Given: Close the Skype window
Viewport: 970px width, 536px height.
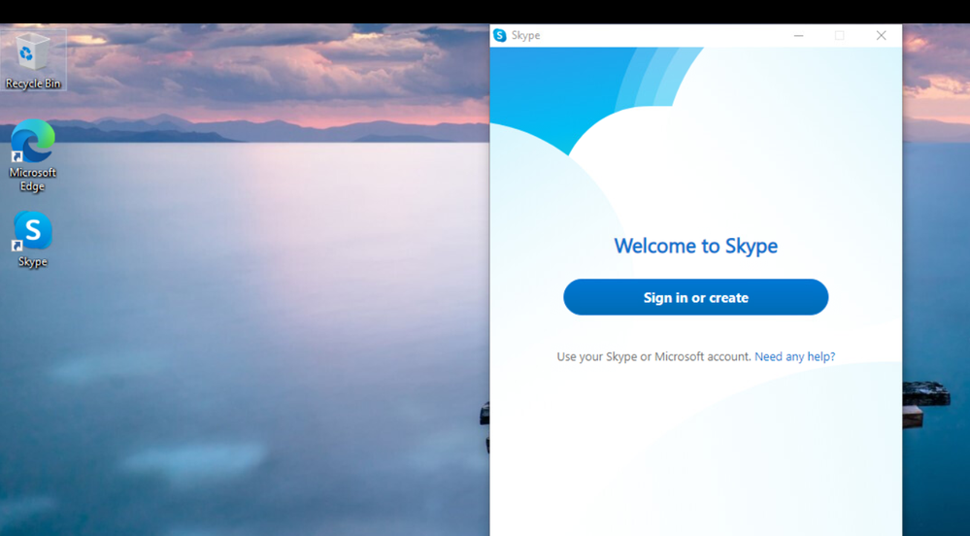Looking at the screenshot, I should pyautogui.click(x=881, y=35).
